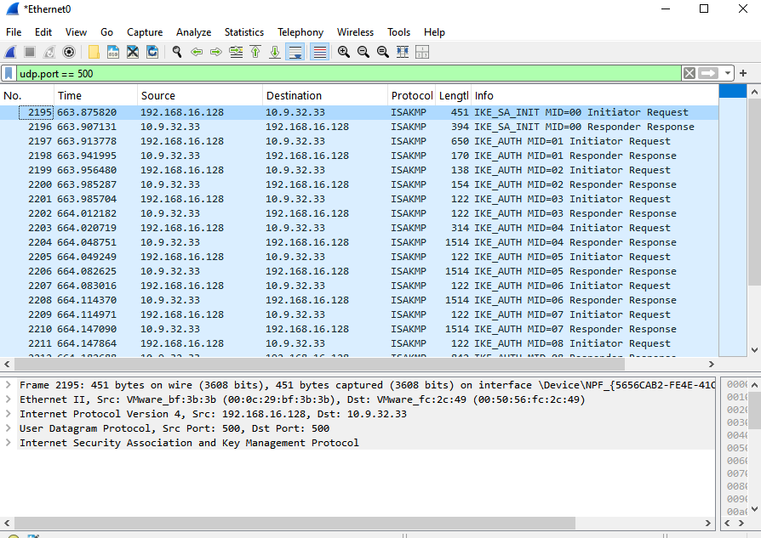The width and height of the screenshot is (761, 538).
Task: Jump to the last packet
Action: pyautogui.click(x=275, y=52)
